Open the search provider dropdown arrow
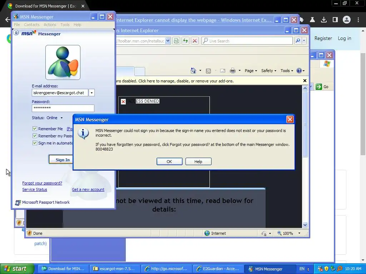366x274 pixels. tap(304, 41)
